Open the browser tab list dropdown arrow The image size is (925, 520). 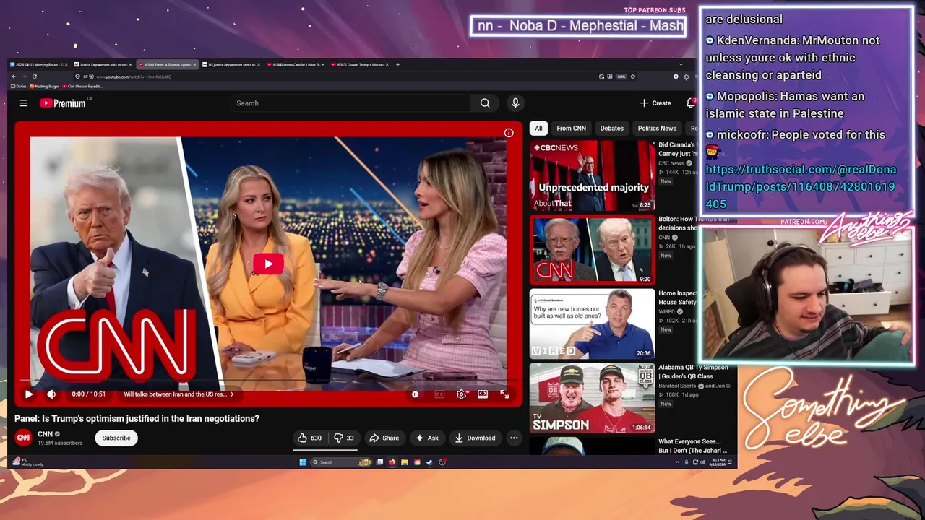pos(681,64)
